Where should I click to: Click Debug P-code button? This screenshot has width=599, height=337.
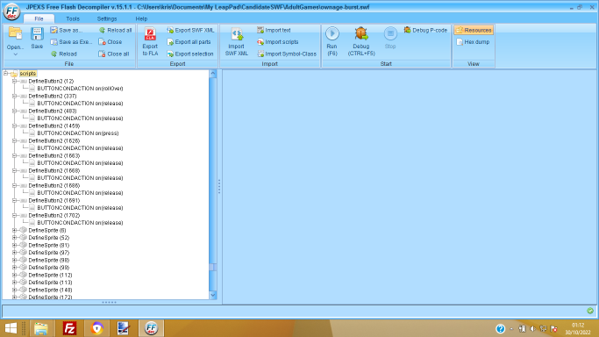[x=425, y=30]
